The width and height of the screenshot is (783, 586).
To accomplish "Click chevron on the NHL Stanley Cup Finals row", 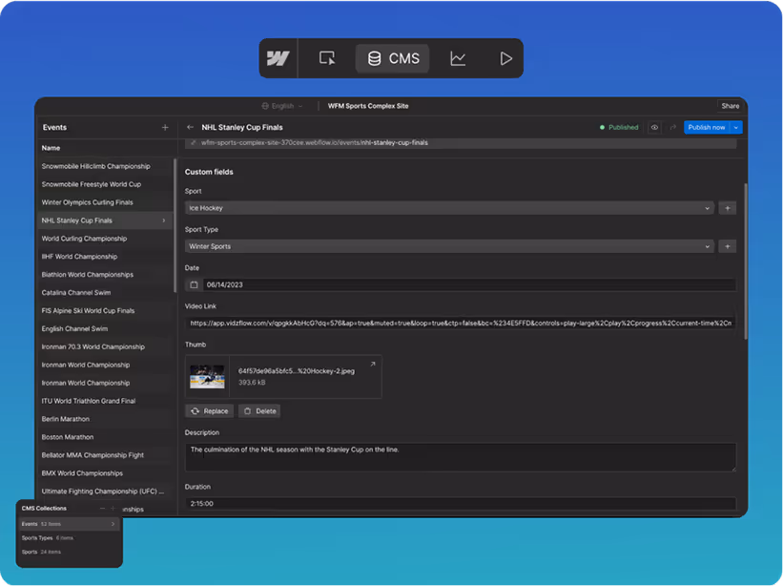I will 164,220.
